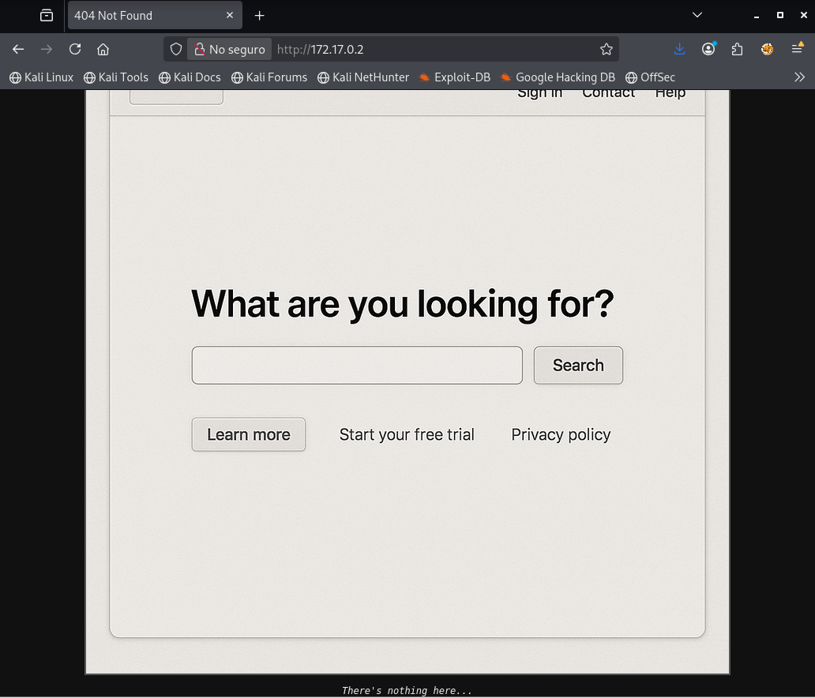815x698 pixels.
Task: Click the Search button
Action: (x=578, y=366)
